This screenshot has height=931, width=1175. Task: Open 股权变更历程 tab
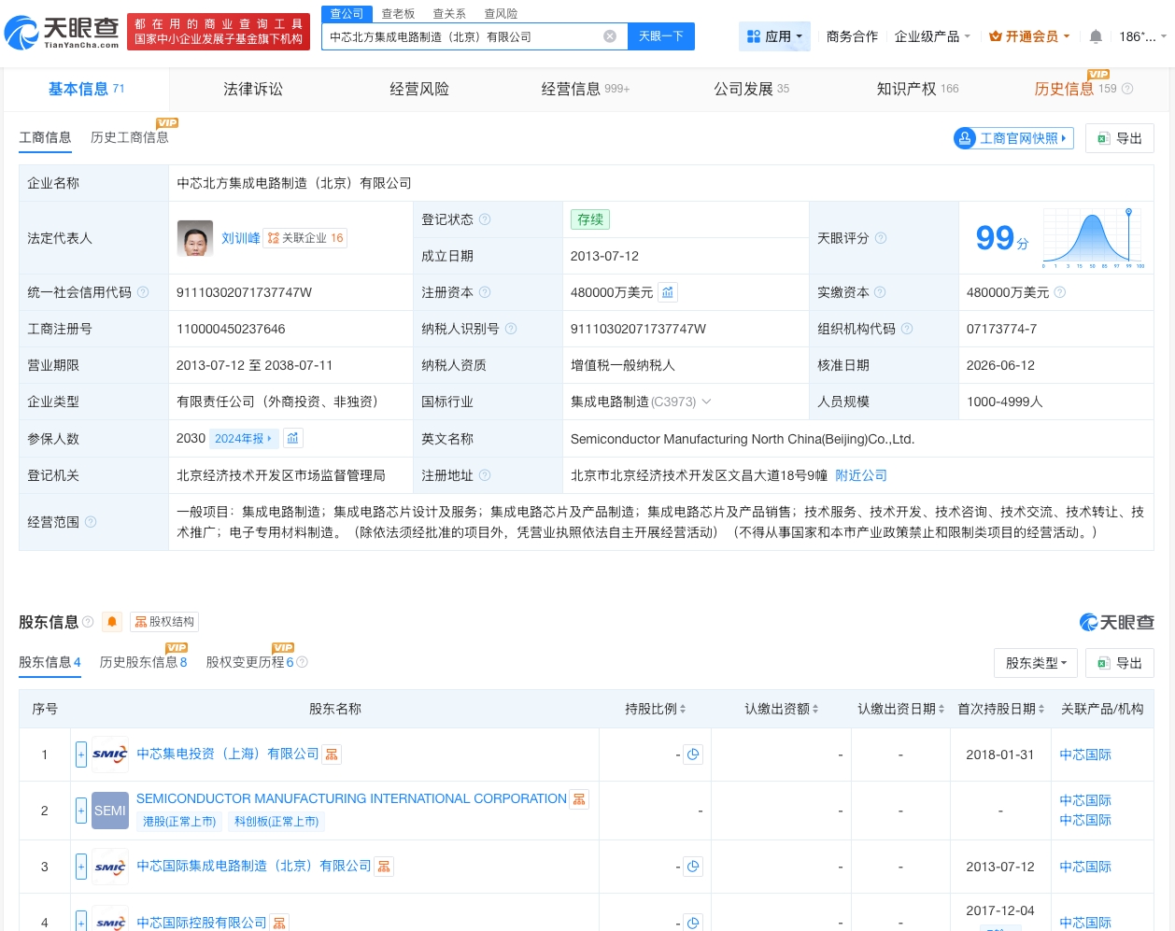coord(250,662)
